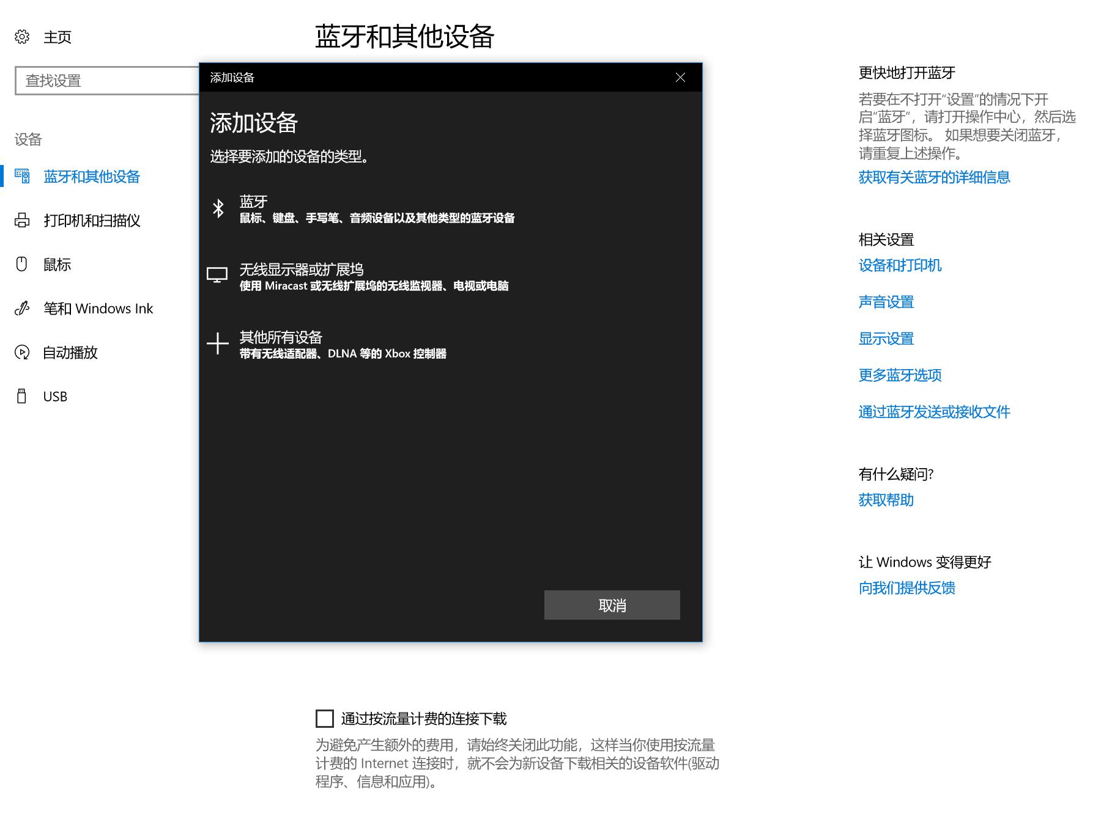Select the Bluetooth and other devices icon
Image resolution: width=1101 pixels, height=825 pixels.
pos(22,177)
